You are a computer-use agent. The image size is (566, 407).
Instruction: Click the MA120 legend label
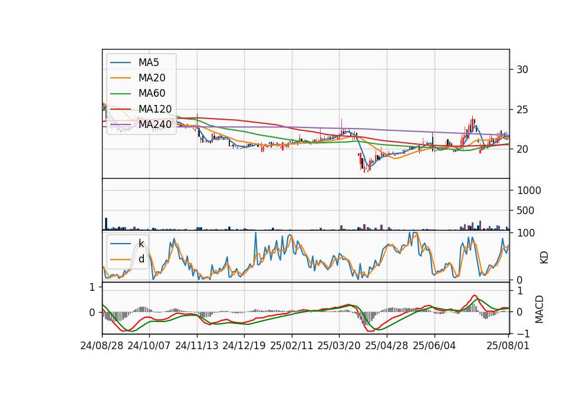click(155, 109)
